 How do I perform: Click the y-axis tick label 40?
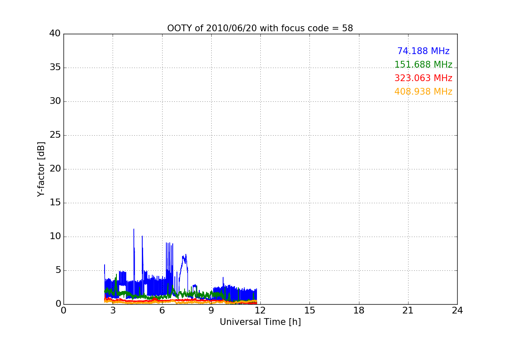[x=55, y=34]
